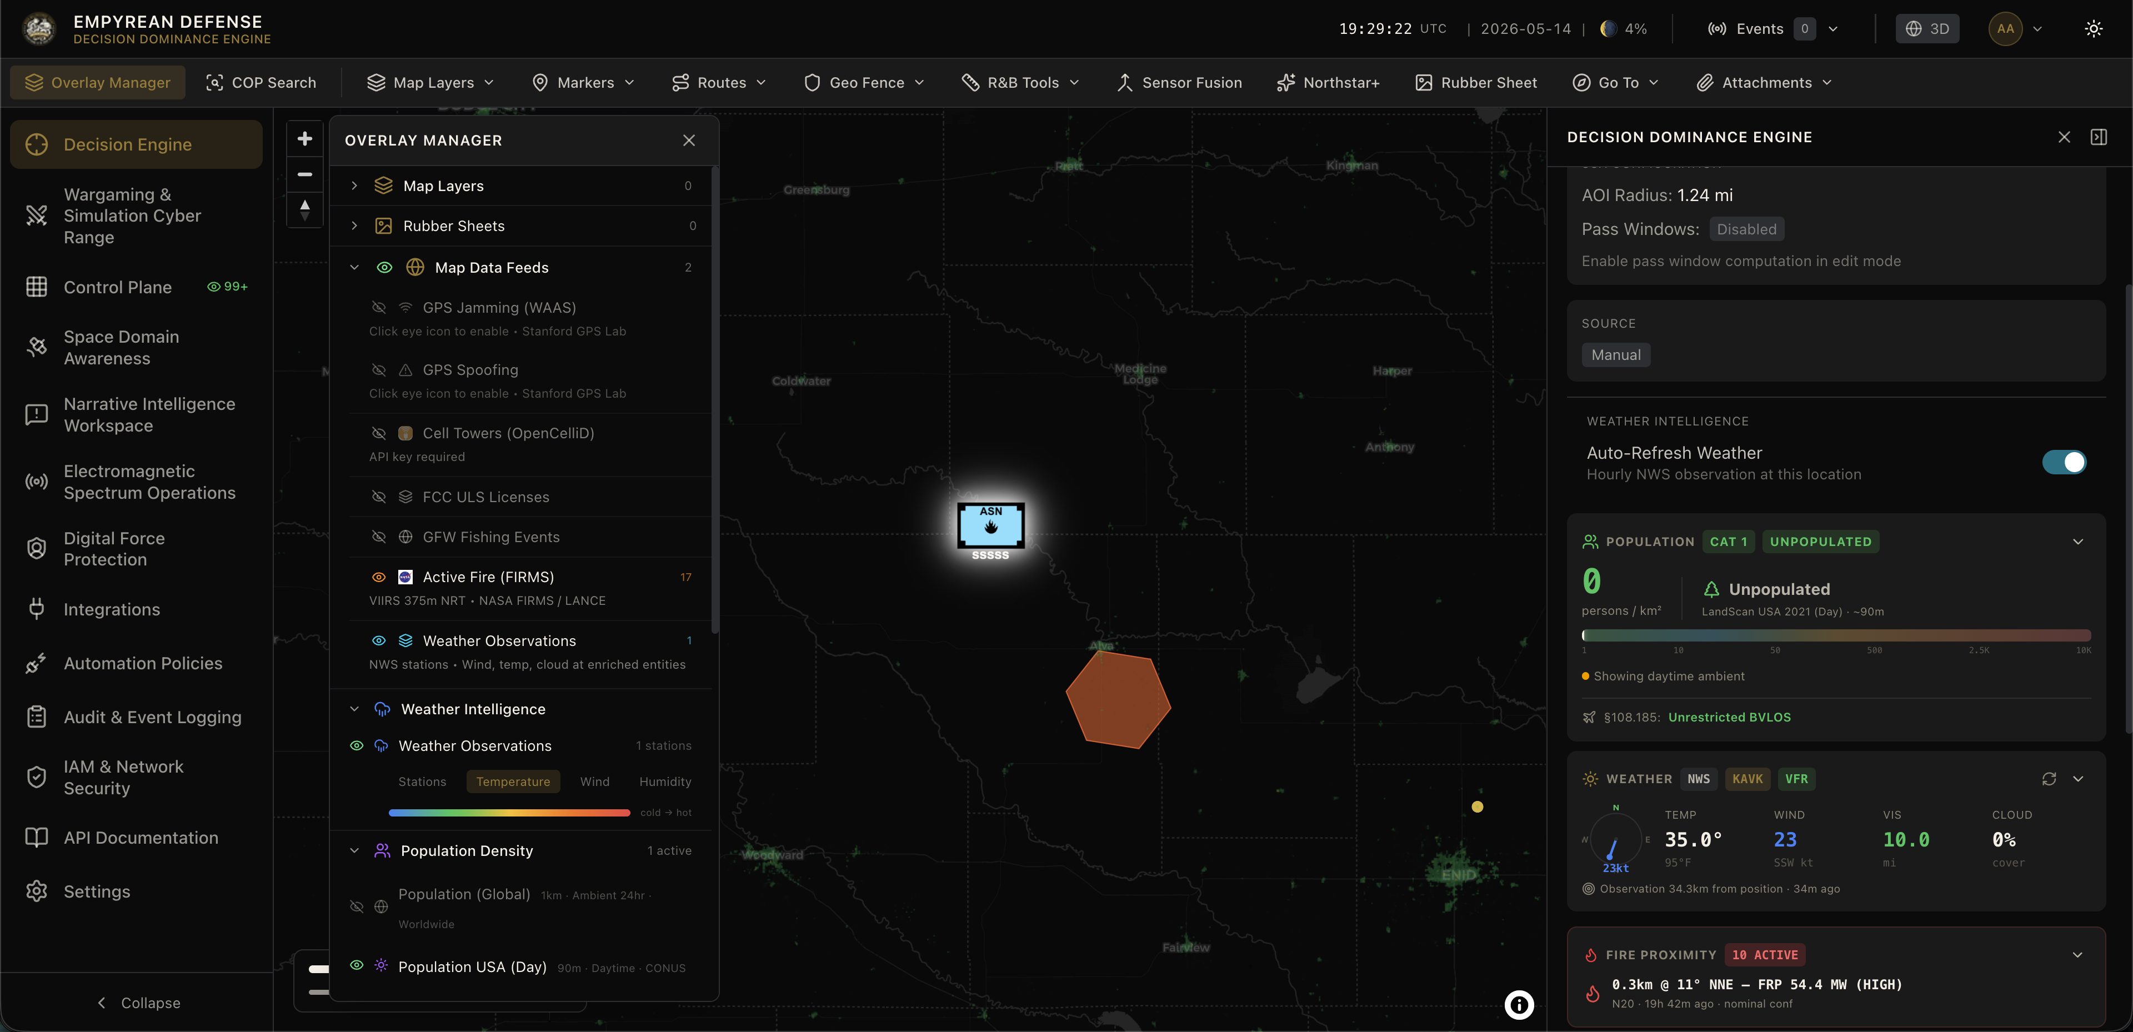Hide Map Data Feeds group eye
The width and height of the screenshot is (2133, 1032).
384,268
